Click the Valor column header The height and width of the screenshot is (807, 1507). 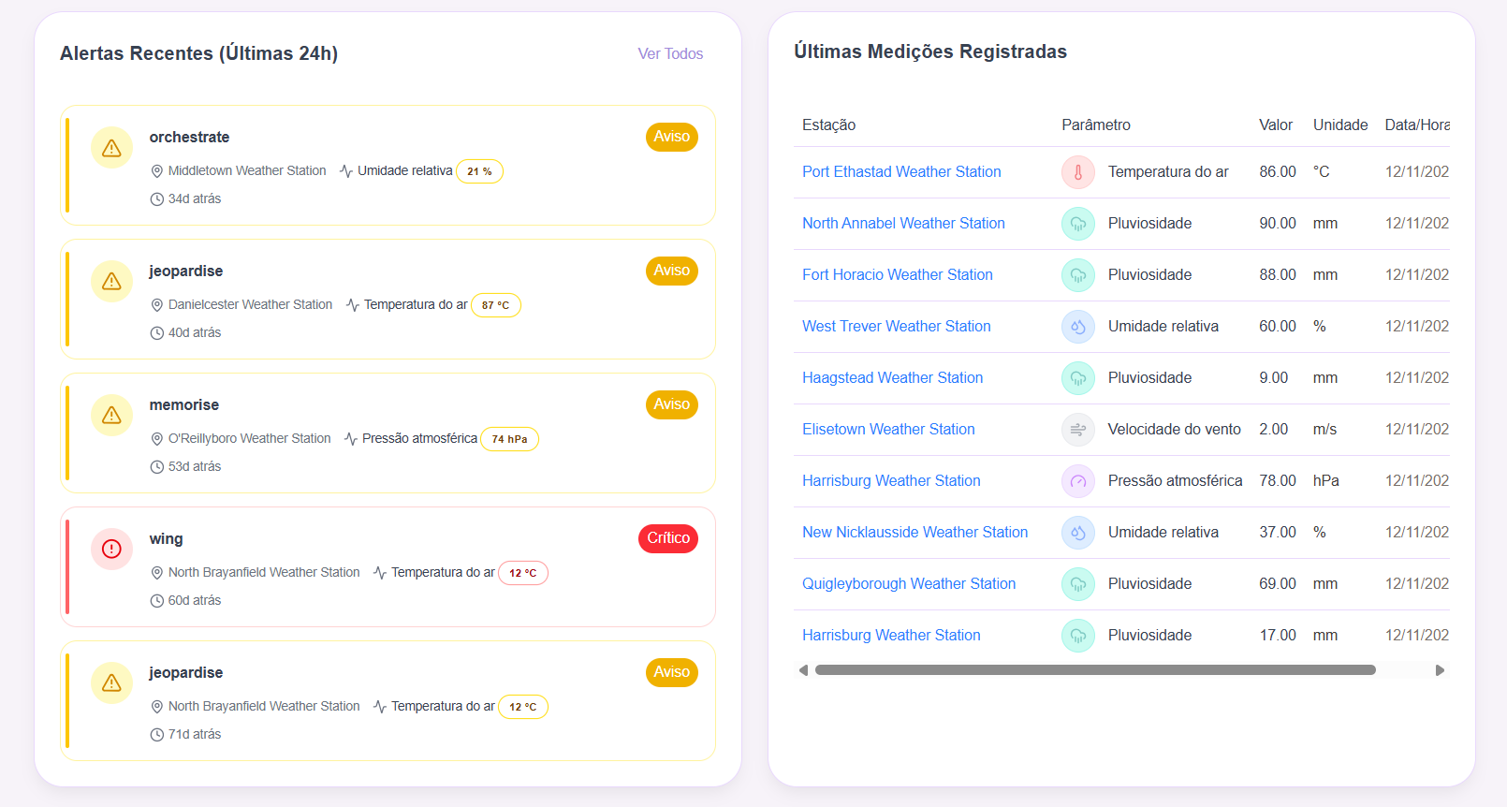pyautogui.click(x=1275, y=125)
